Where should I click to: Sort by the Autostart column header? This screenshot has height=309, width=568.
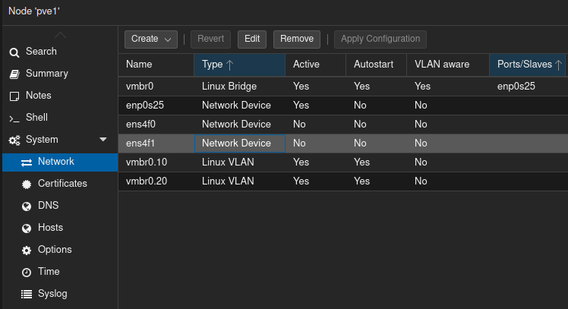click(x=377, y=65)
